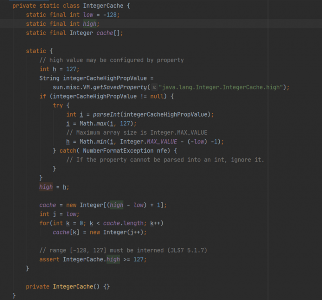Click cache in the "static final Integer cache[];" line

tap(105, 33)
